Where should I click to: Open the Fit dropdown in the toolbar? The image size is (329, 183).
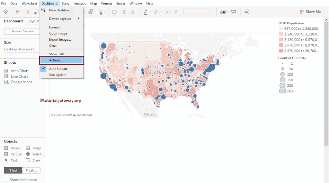point(197,12)
